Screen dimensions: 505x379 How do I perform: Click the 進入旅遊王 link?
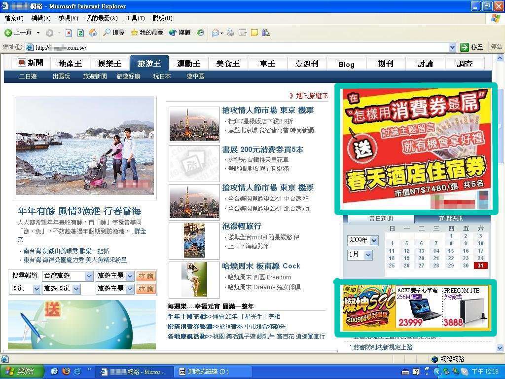(309, 96)
